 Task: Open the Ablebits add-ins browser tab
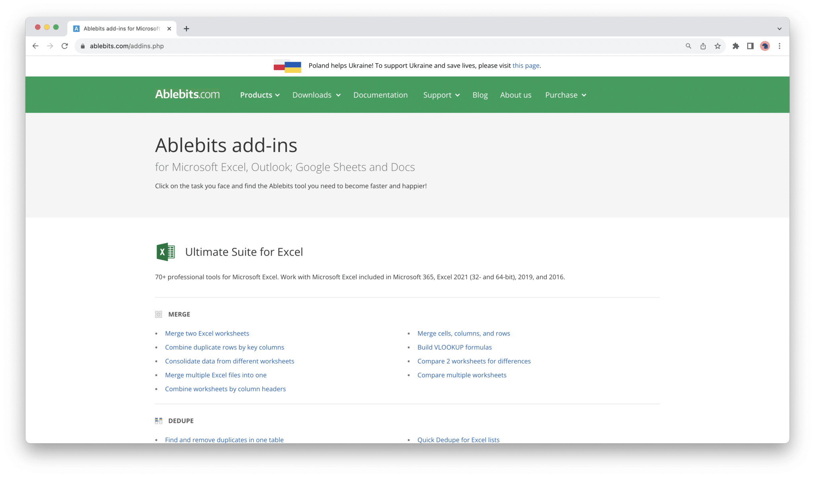point(122,29)
